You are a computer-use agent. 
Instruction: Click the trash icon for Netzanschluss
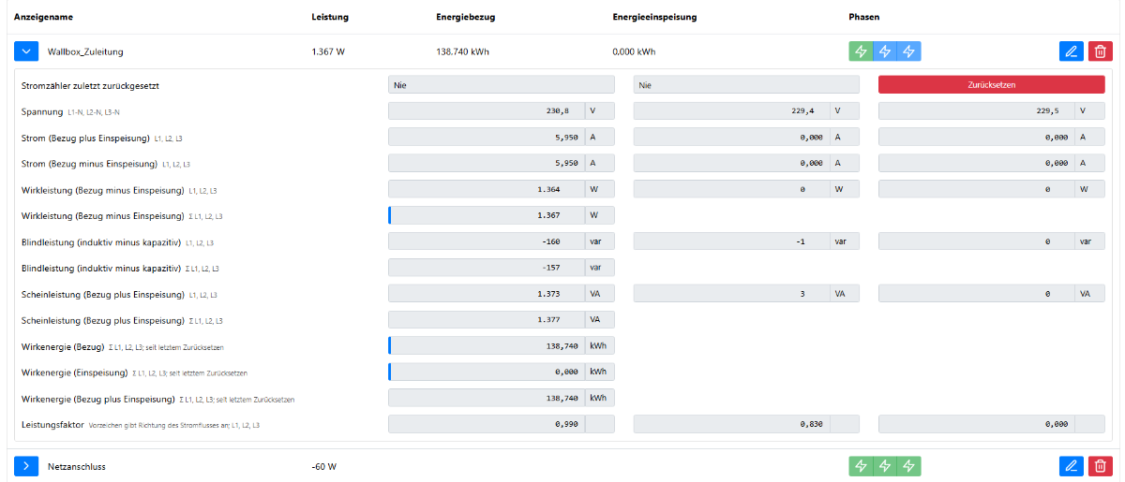[1100, 466]
